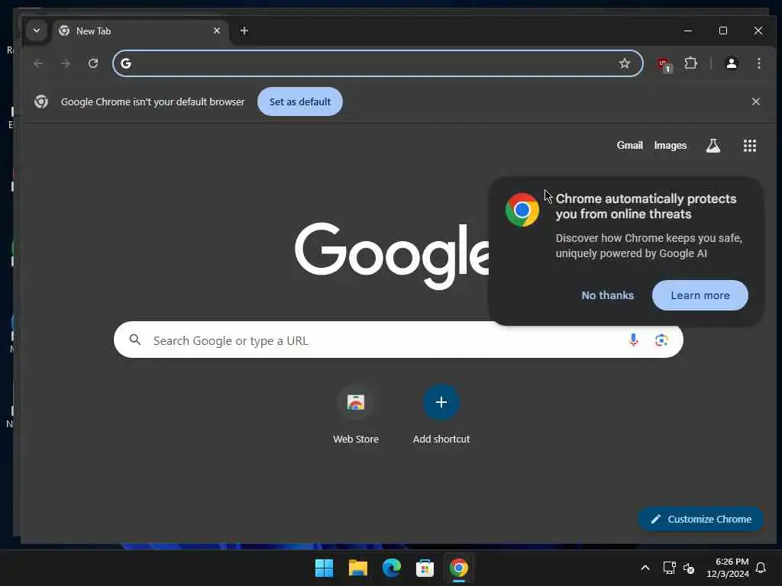Click the Set as default button

(x=299, y=101)
